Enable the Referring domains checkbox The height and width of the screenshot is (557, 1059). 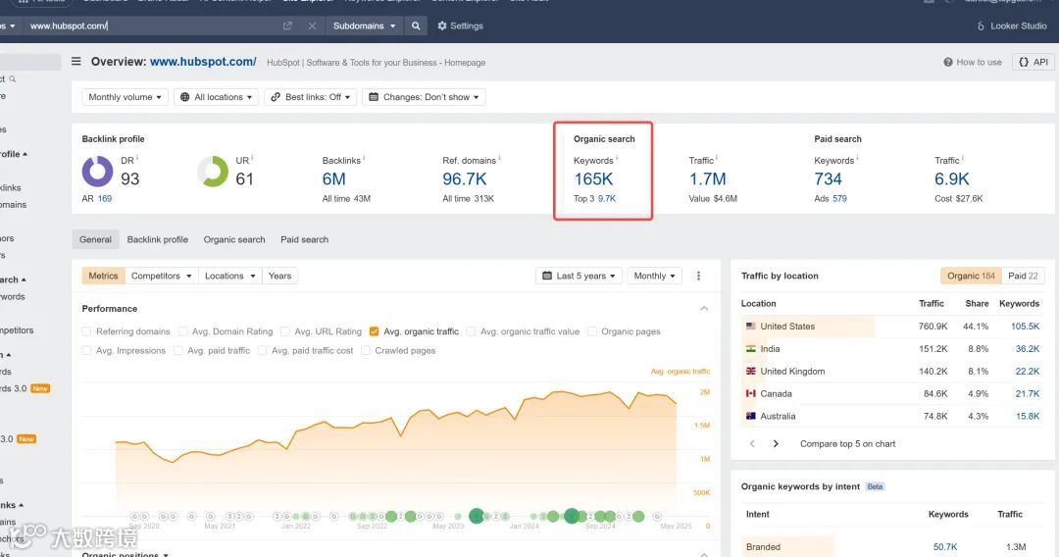tap(86, 331)
